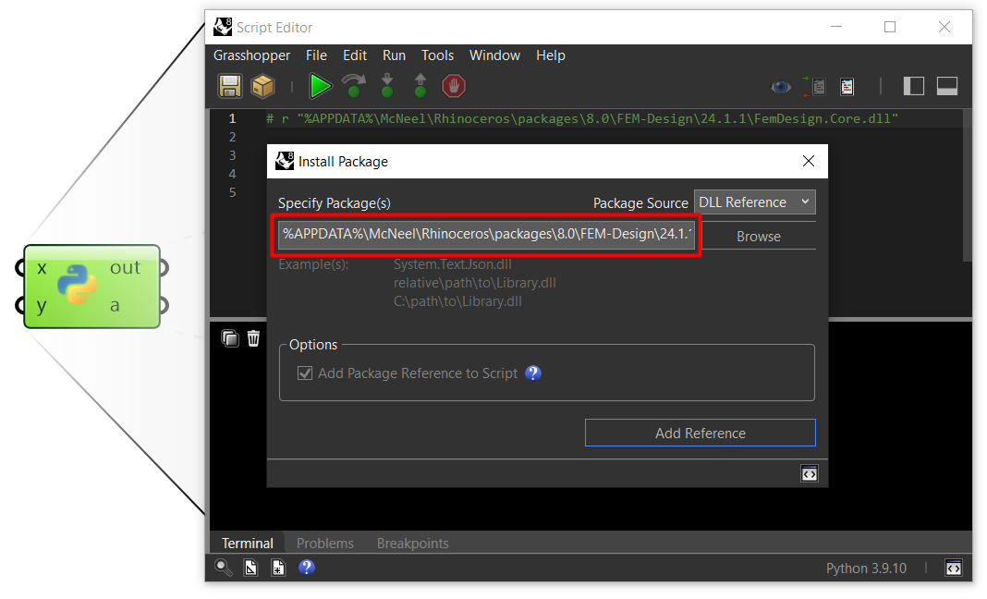Click the new document plus icon in status bar
Viewport: 987px width, 599px height.
[x=278, y=568]
